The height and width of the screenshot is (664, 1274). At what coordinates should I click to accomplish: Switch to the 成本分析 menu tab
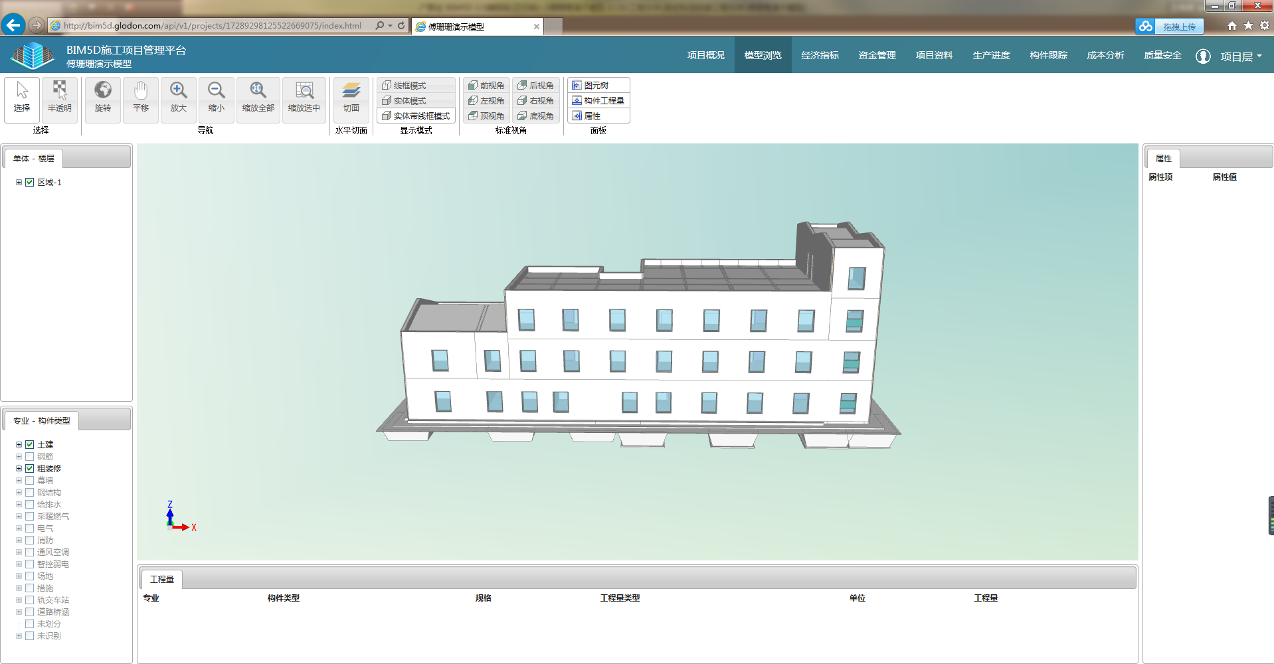(x=1105, y=55)
